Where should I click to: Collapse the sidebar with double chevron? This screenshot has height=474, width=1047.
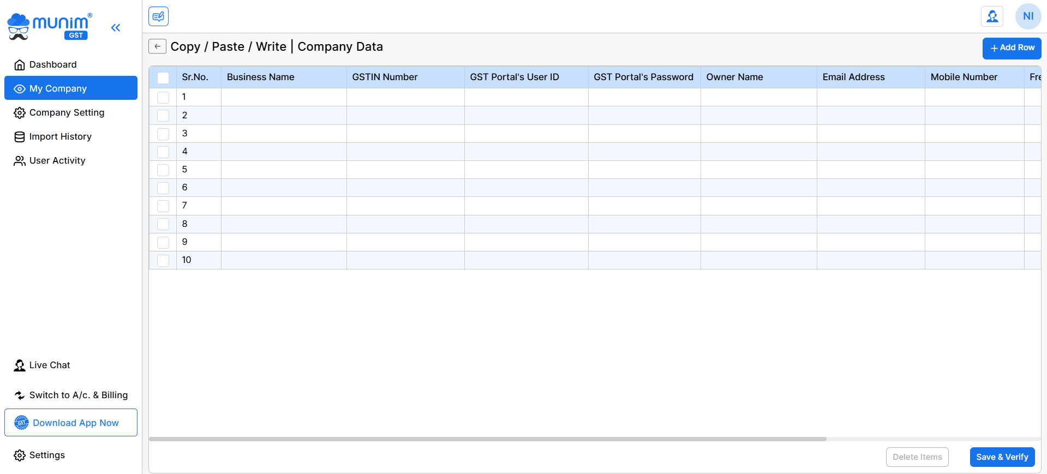point(115,28)
